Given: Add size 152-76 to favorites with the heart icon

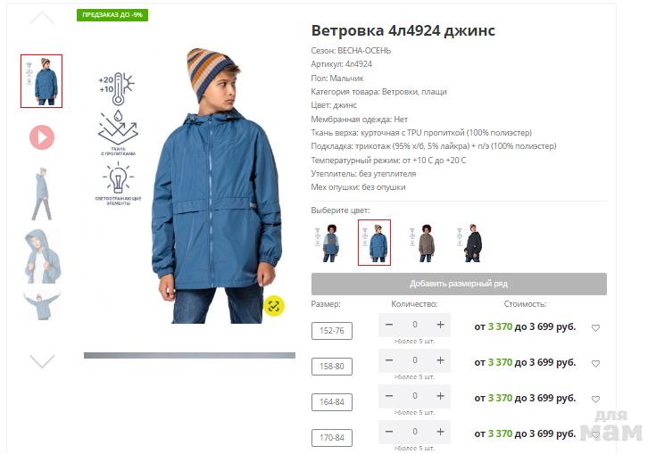Looking at the screenshot, I should (x=595, y=327).
